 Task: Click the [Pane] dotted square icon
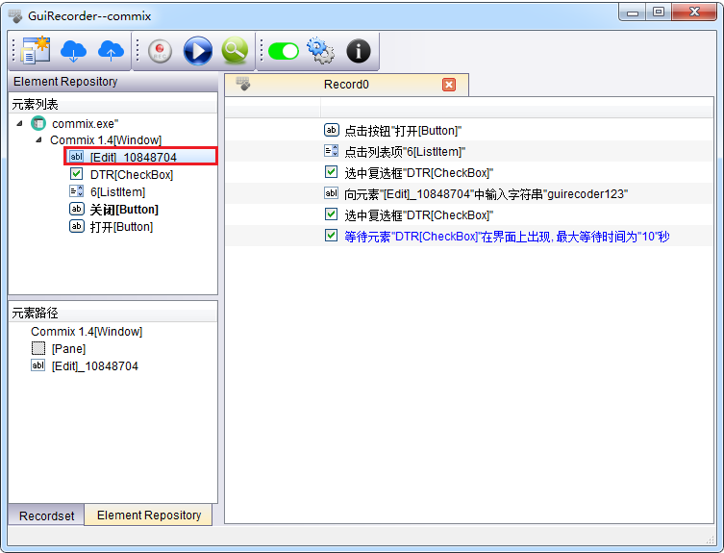[38, 347]
